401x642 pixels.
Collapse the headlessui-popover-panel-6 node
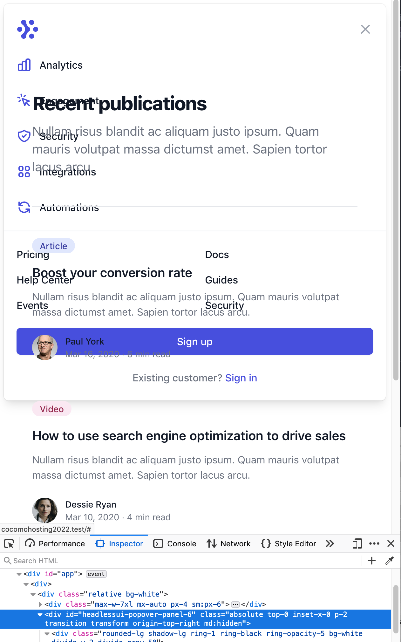(x=40, y=615)
